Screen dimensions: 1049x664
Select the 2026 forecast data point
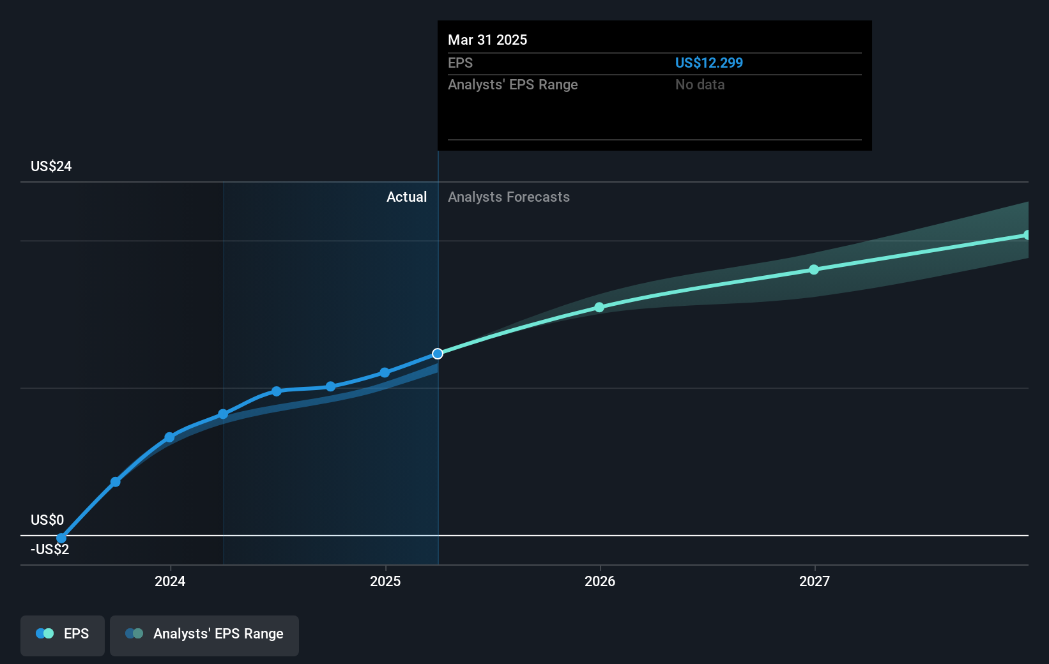599,307
